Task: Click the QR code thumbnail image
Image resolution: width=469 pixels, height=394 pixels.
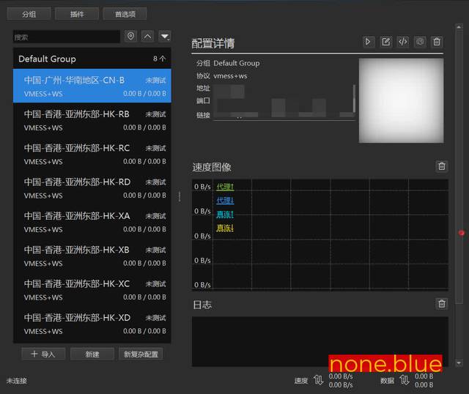Action: (401, 101)
